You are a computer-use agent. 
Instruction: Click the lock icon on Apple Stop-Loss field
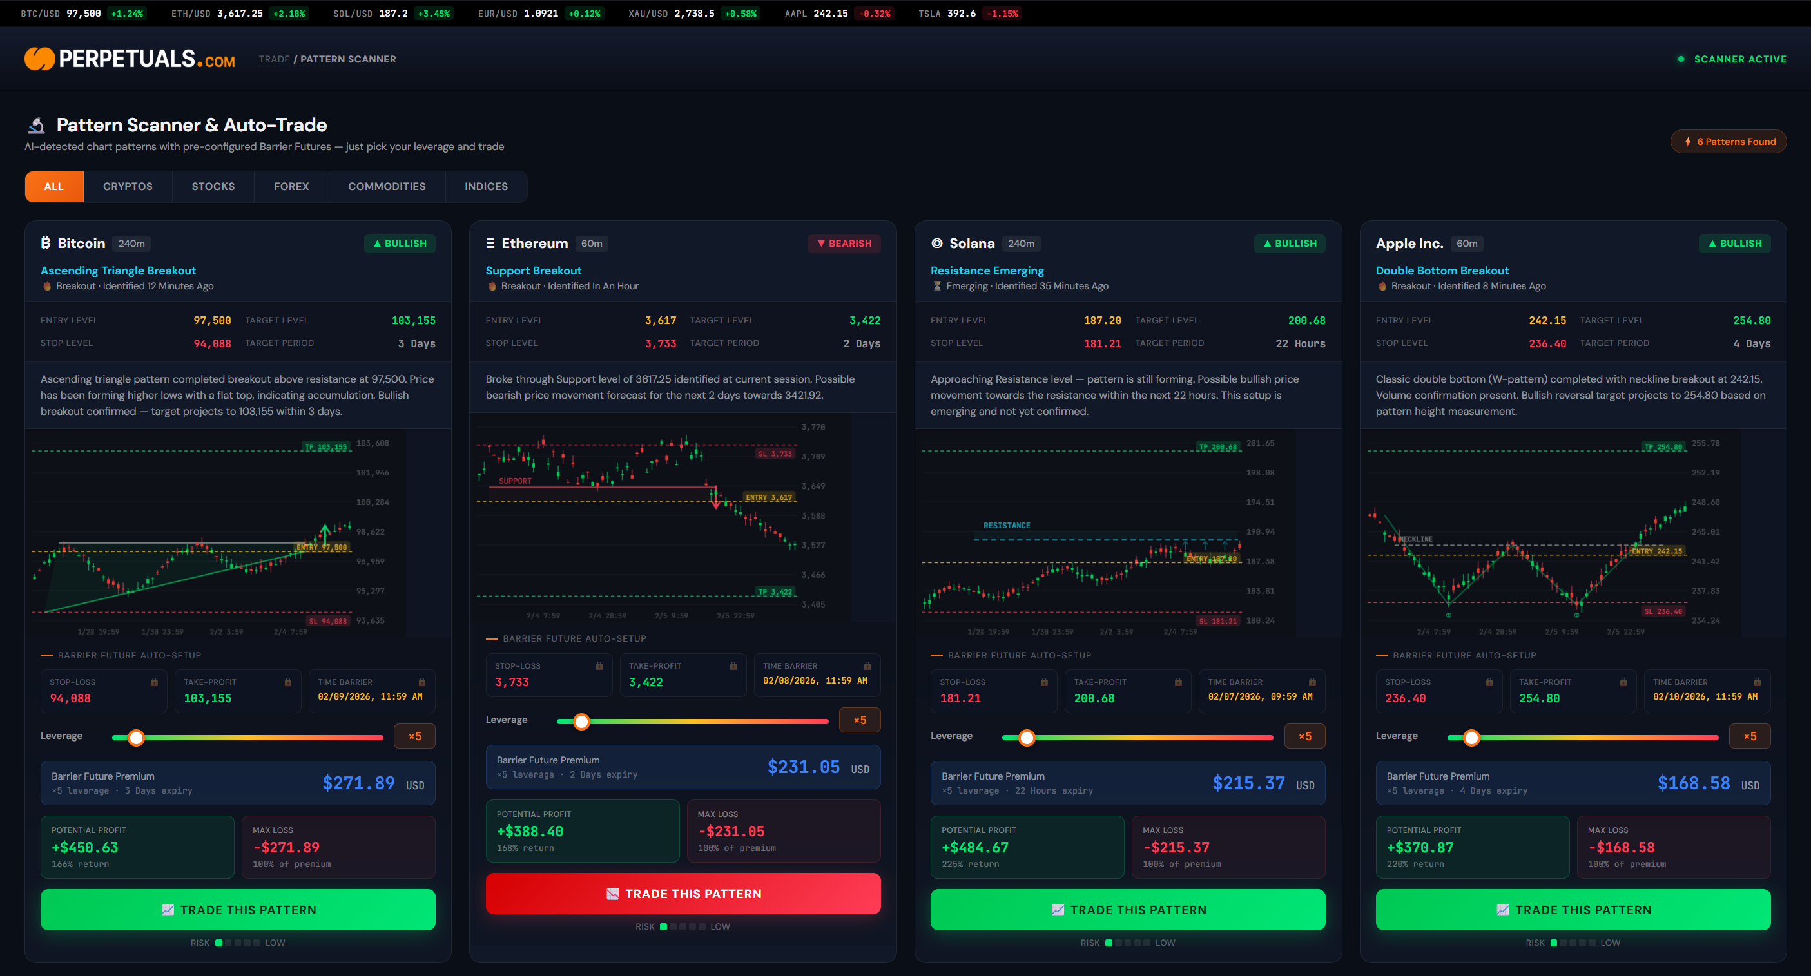[1489, 682]
